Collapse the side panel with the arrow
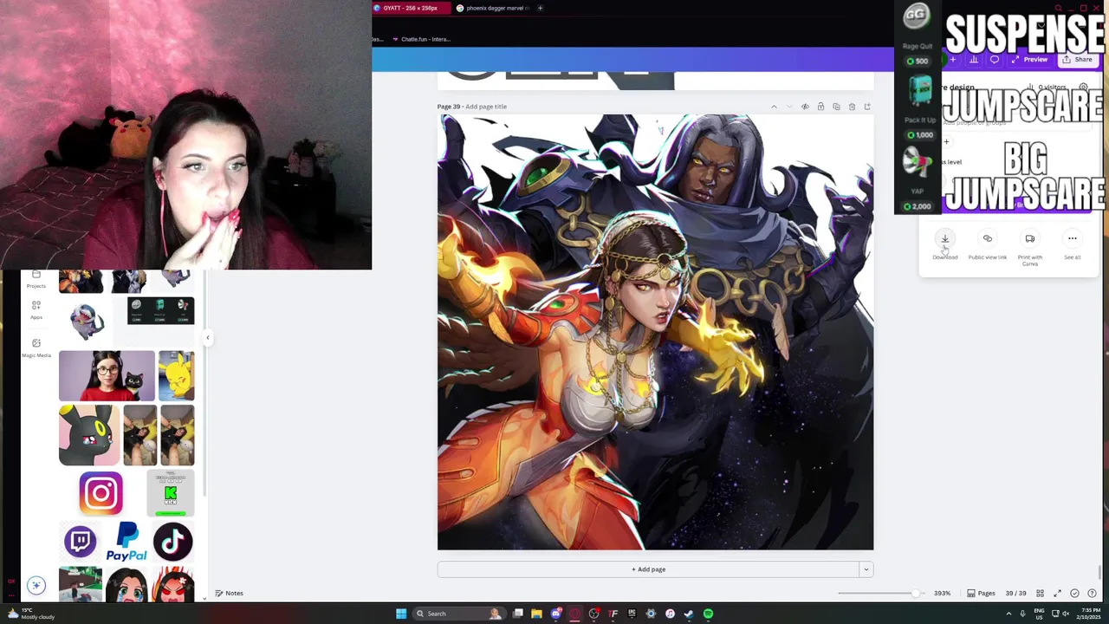The height and width of the screenshot is (624, 1109). point(207,338)
